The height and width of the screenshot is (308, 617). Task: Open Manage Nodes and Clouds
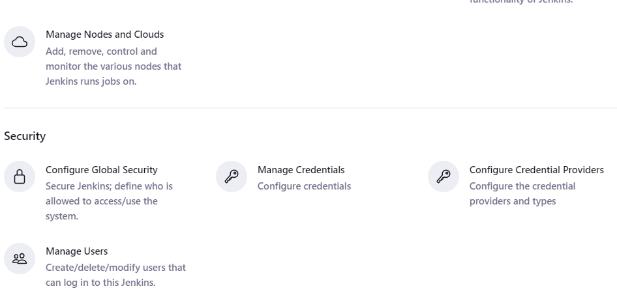[104, 35]
